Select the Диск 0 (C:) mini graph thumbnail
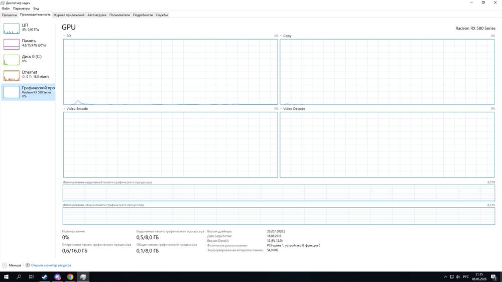The height and width of the screenshot is (282, 502). pos(12,60)
